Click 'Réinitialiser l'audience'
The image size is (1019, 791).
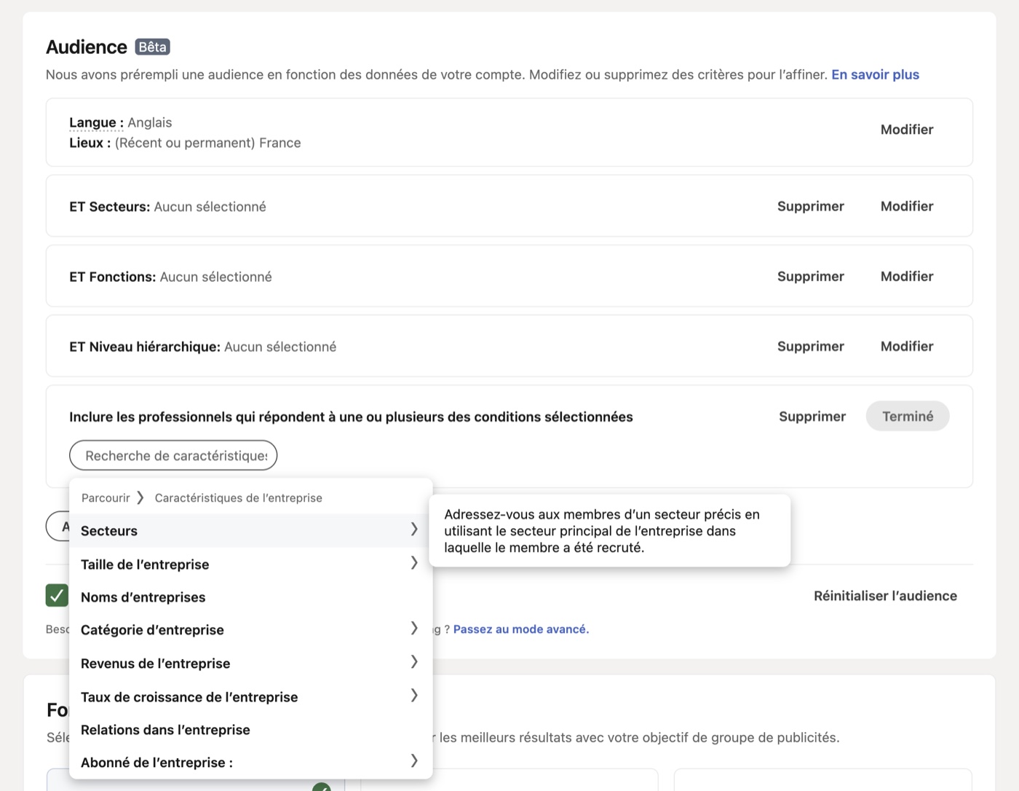point(885,596)
